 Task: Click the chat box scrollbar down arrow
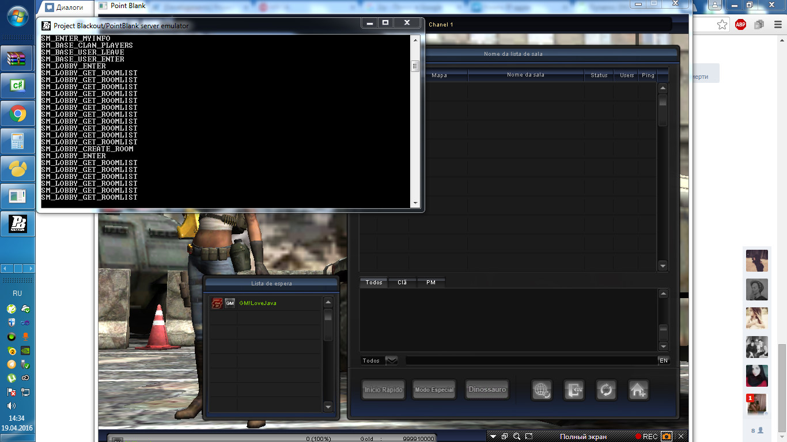(x=663, y=346)
